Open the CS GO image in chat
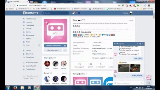This screenshot has width=160, height=90. point(129,68)
